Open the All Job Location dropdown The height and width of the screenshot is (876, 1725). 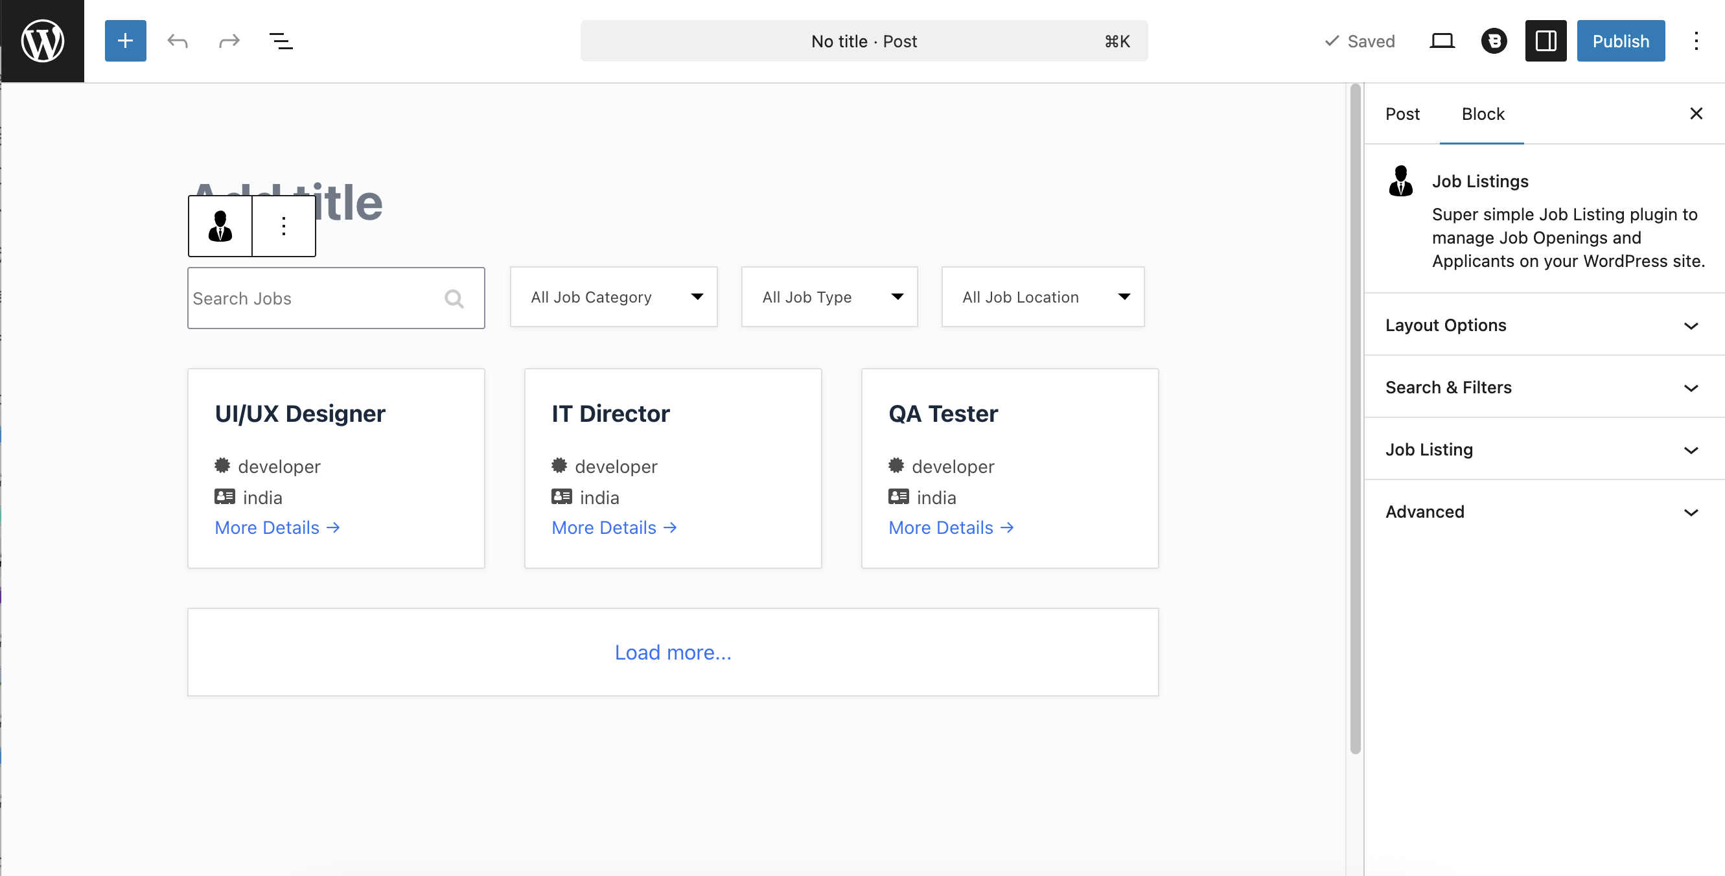1042,297
